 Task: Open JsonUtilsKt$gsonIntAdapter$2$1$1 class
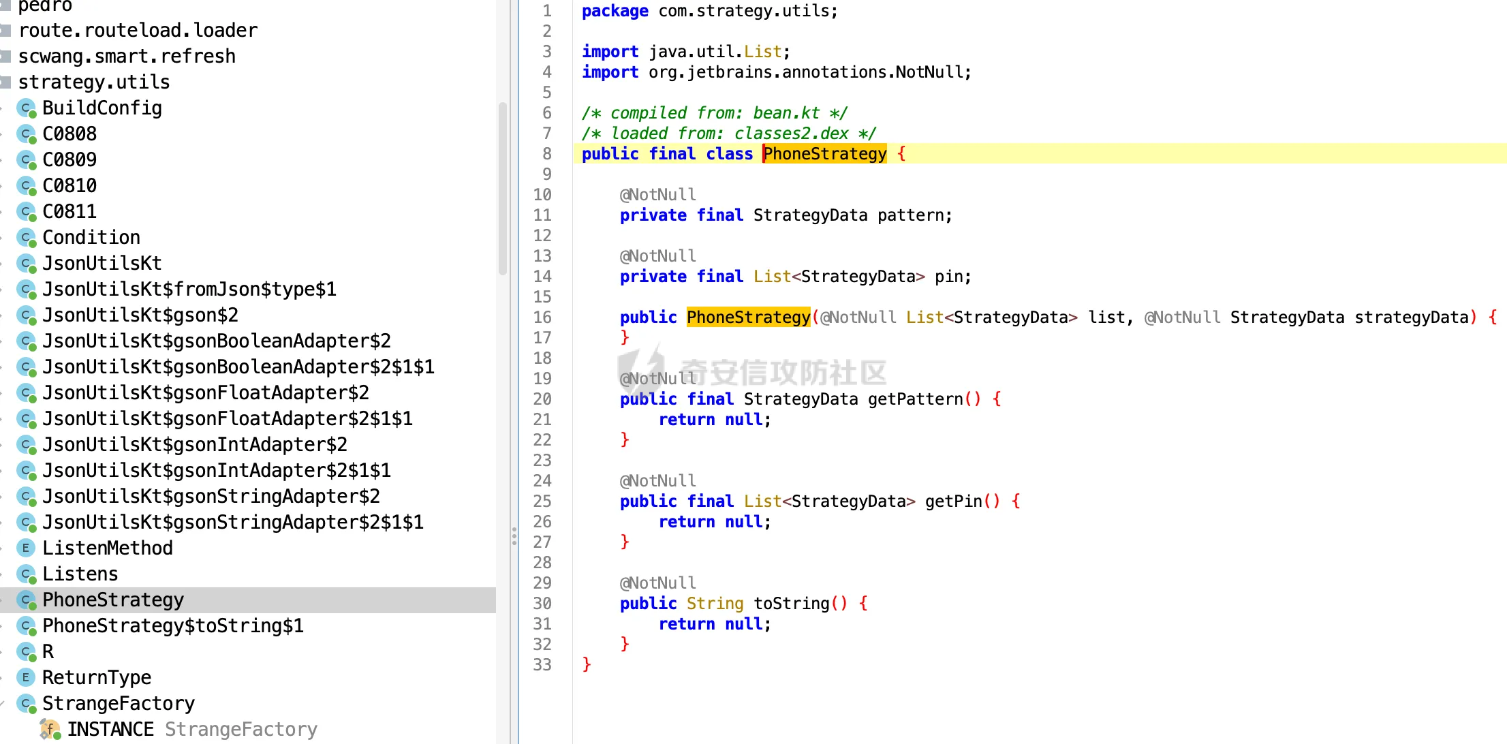[x=217, y=471]
